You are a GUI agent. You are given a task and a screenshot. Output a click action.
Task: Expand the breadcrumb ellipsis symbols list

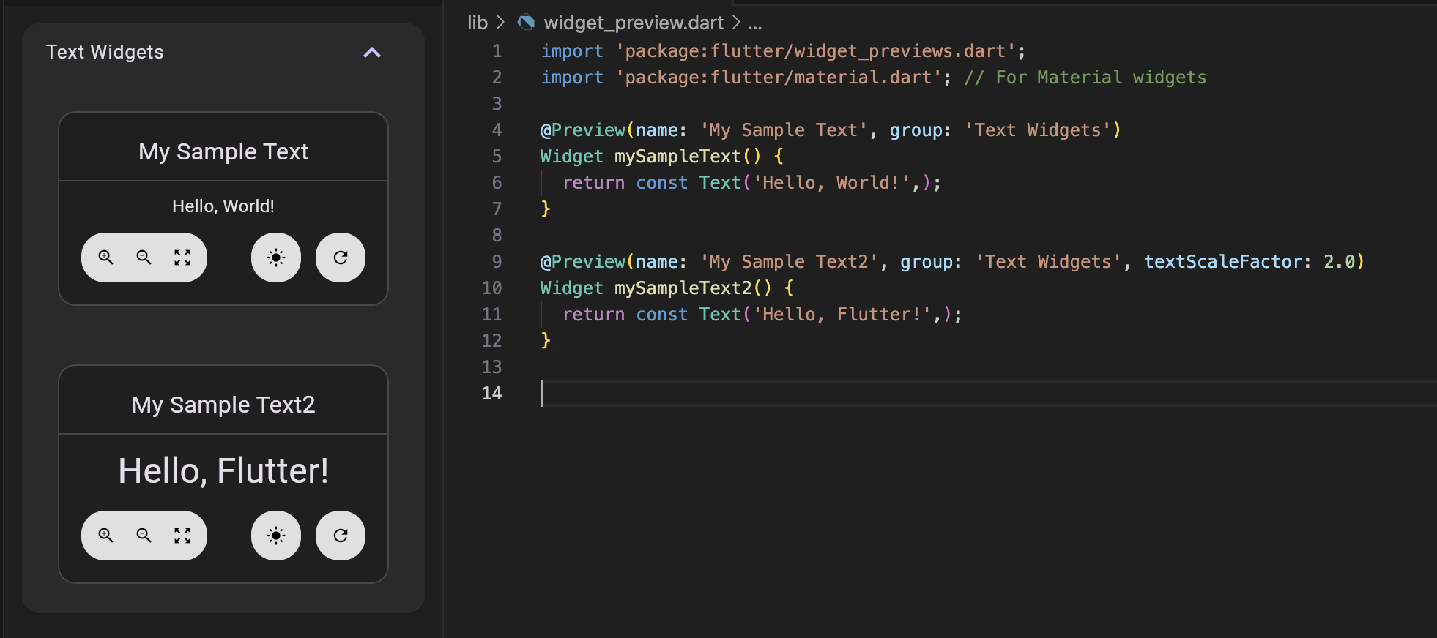click(x=755, y=23)
